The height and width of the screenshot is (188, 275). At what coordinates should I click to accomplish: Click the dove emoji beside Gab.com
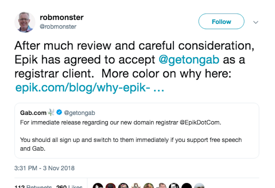(51, 113)
